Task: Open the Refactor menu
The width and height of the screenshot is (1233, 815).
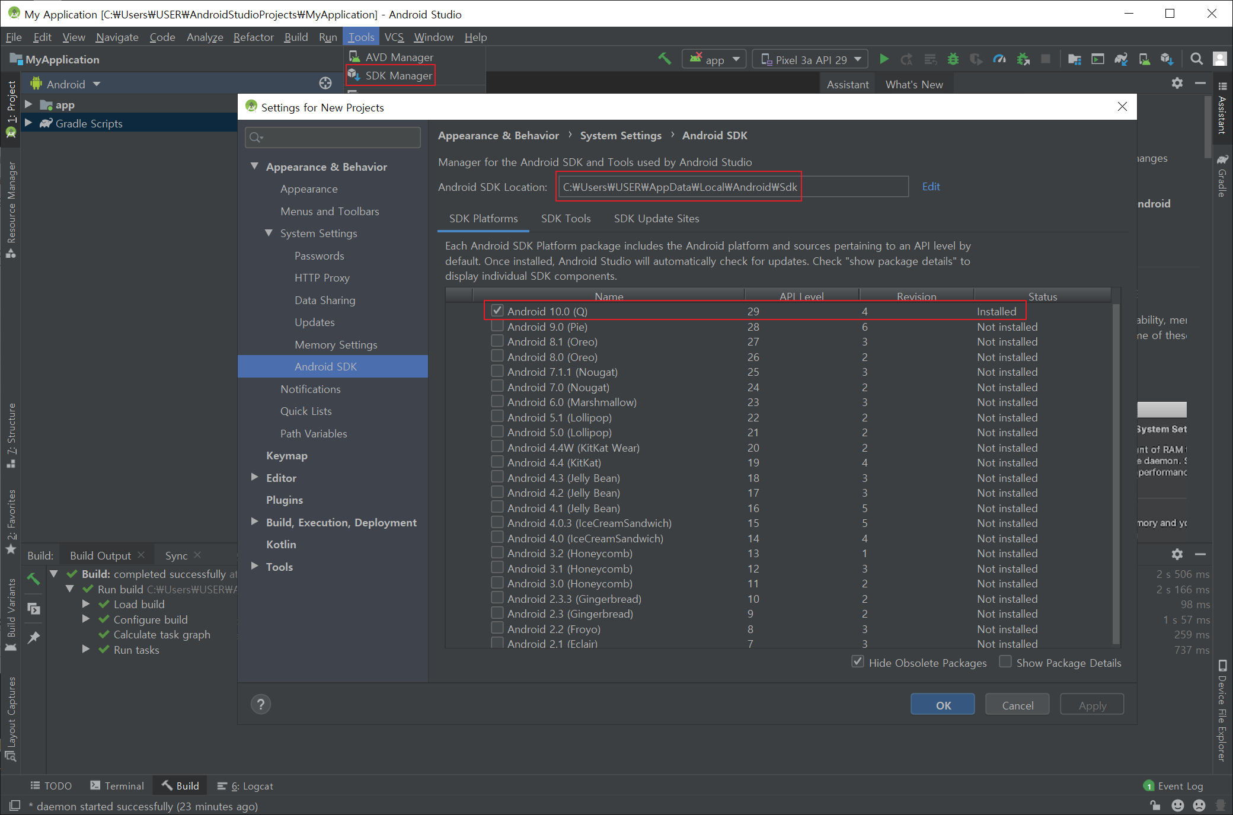Action: pyautogui.click(x=253, y=37)
